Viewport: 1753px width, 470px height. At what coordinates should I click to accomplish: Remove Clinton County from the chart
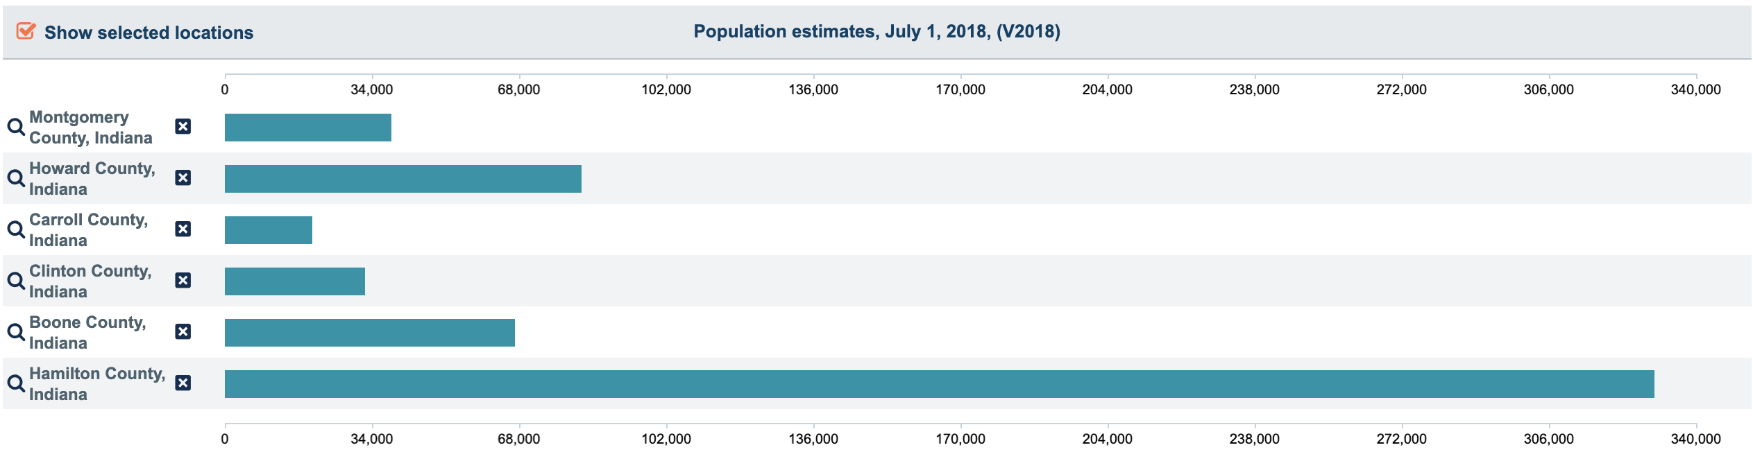click(183, 280)
